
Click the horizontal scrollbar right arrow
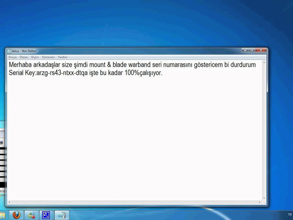pyautogui.click(x=259, y=202)
